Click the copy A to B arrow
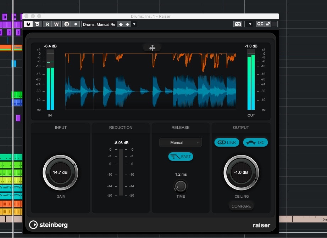 pyautogui.click(x=76, y=24)
